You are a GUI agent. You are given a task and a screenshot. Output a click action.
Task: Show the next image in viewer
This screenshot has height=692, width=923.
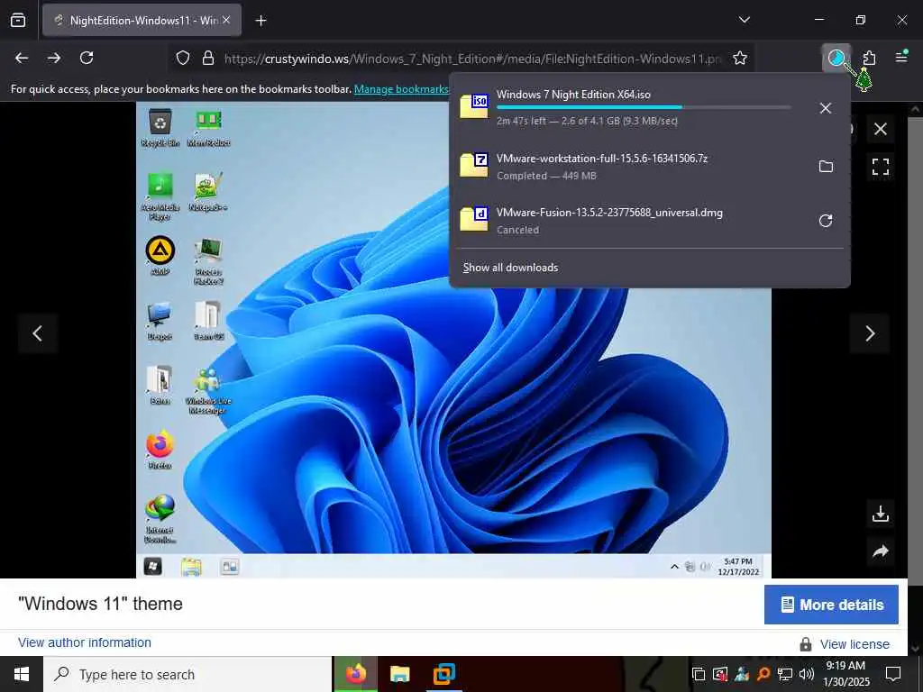(870, 333)
